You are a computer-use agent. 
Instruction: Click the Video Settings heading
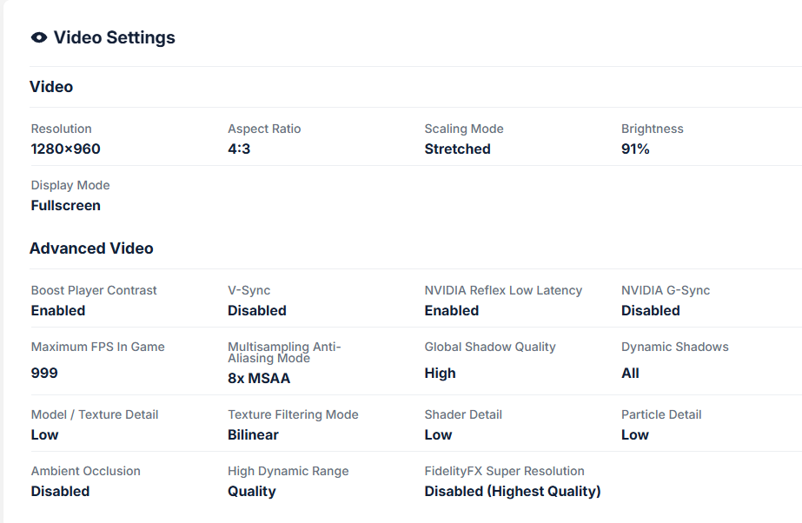pyautogui.click(x=114, y=37)
